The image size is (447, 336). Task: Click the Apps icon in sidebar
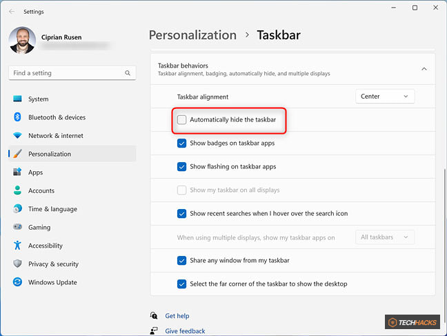(17, 172)
